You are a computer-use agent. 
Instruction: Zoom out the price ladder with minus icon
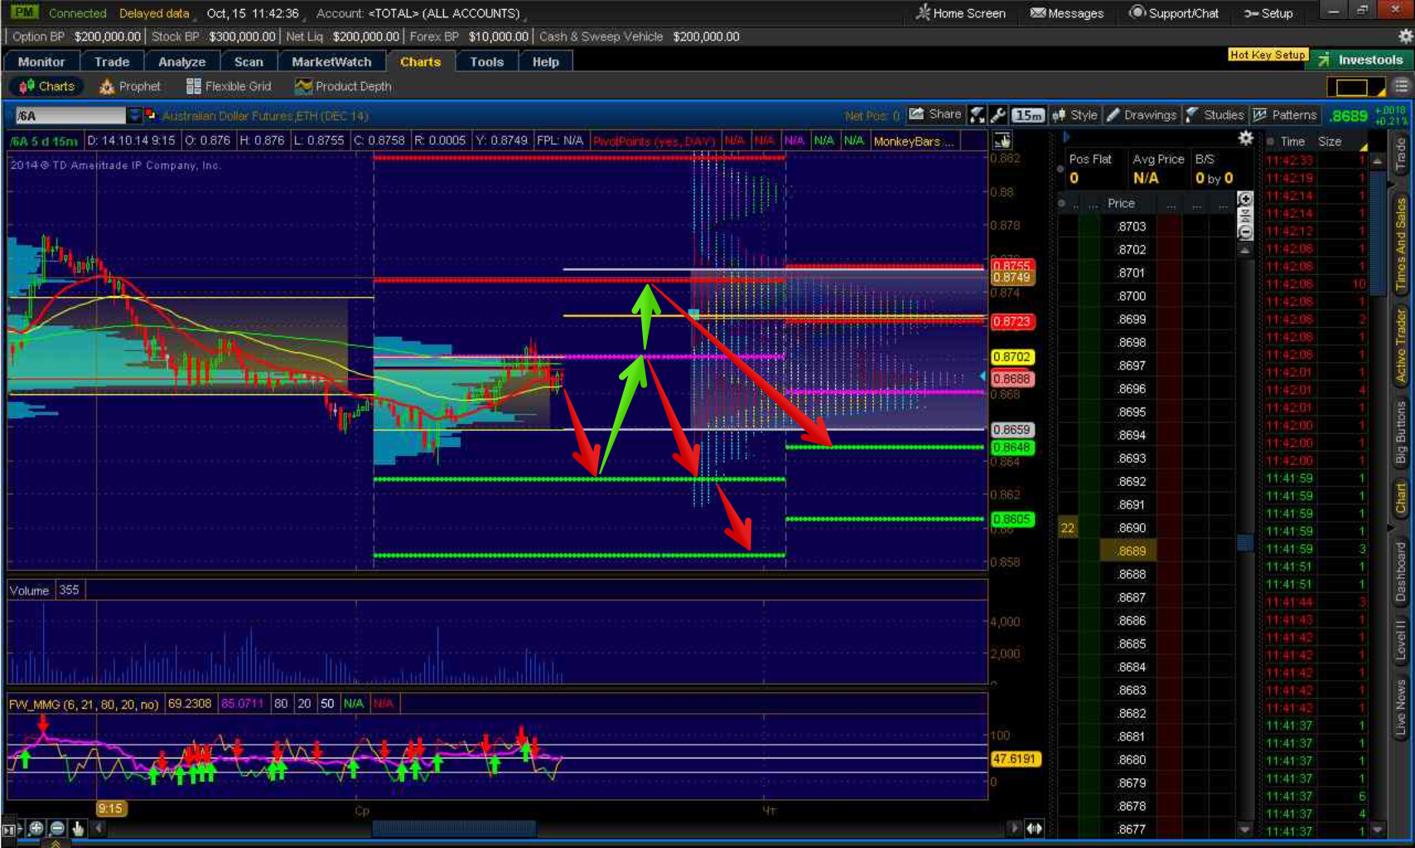1244,232
